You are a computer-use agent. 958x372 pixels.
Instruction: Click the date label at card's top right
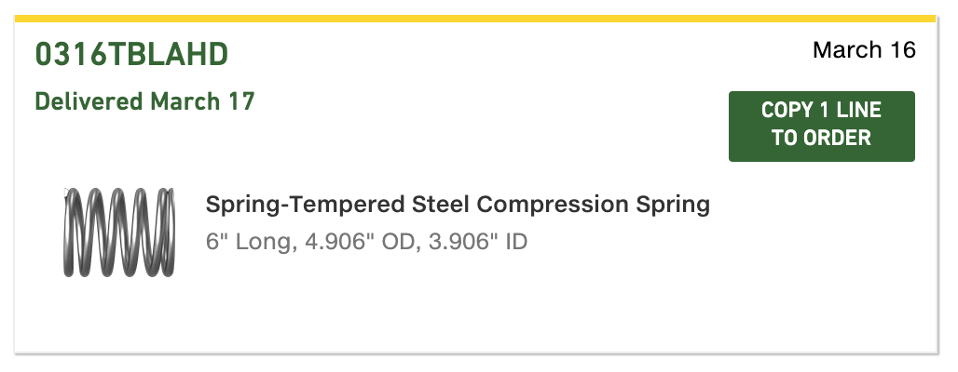coord(864,50)
